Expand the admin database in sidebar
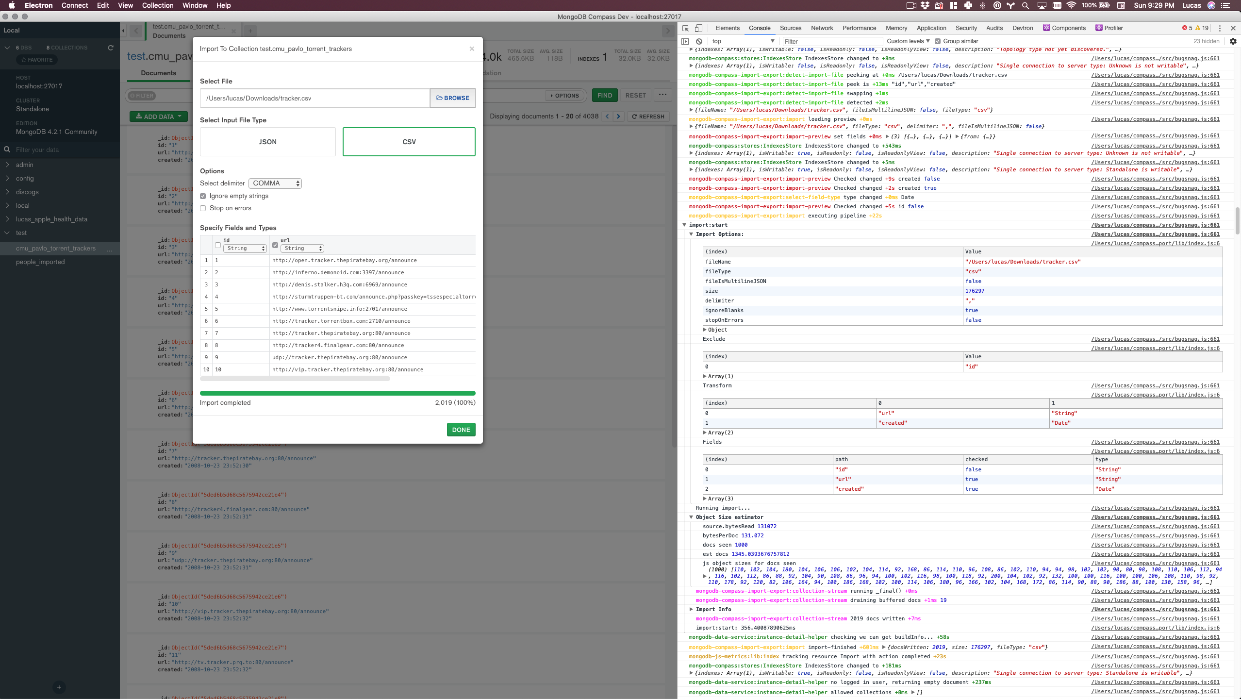This screenshot has height=699, width=1241. click(x=8, y=165)
